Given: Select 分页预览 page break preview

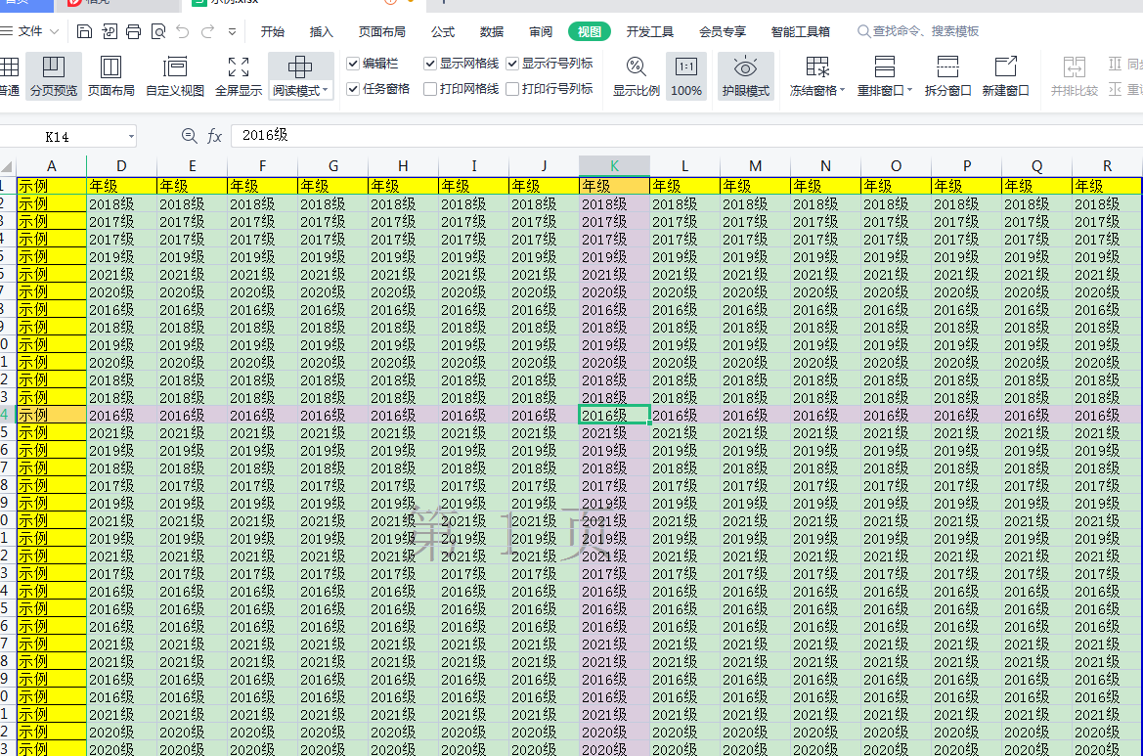Looking at the screenshot, I should [x=53, y=76].
